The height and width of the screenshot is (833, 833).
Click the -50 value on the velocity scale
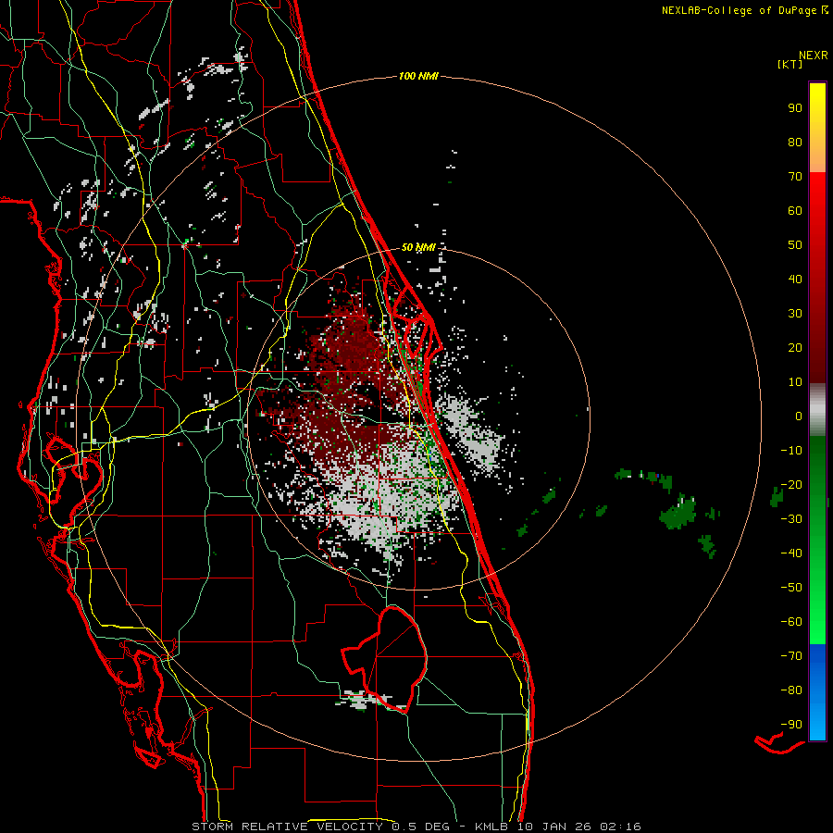click(791, 588)
